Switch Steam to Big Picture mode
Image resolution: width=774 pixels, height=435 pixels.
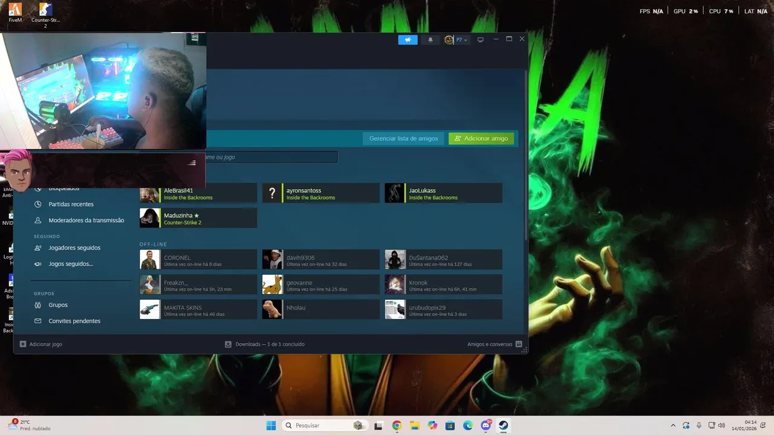click(x=481, y=40)
